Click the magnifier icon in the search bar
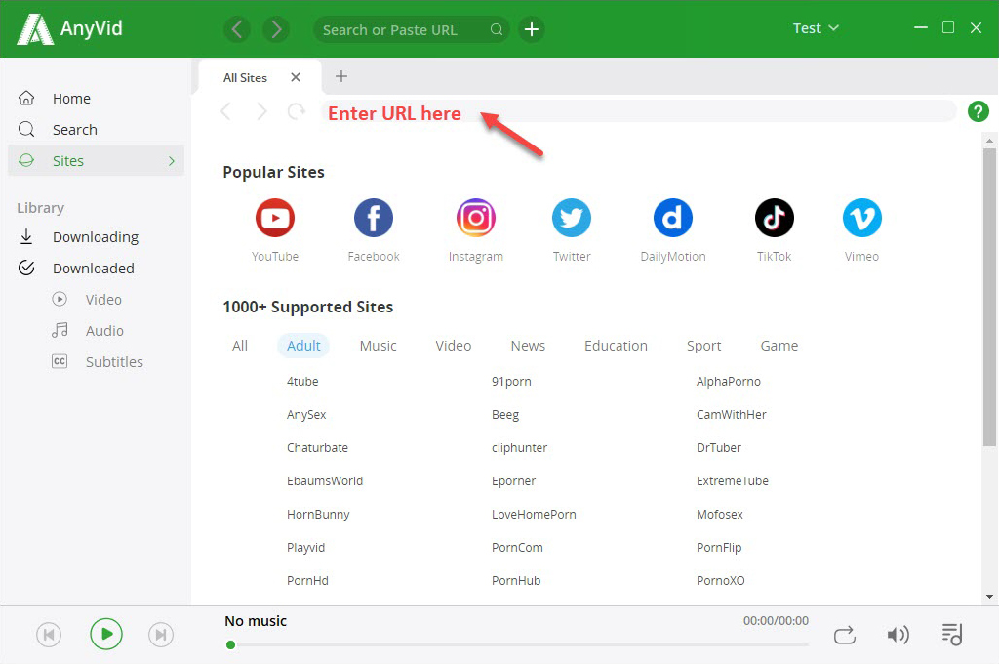This screenshot has height=664, width=999. coord(497,29)
